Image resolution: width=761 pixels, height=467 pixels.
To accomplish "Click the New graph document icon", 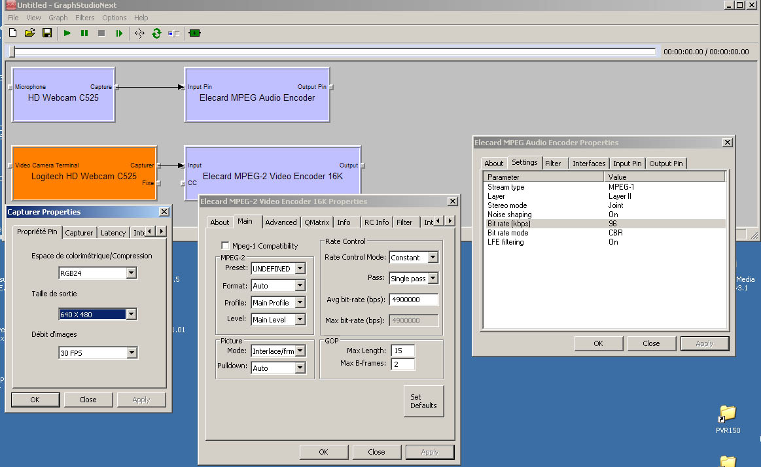I will click(13, 33).
